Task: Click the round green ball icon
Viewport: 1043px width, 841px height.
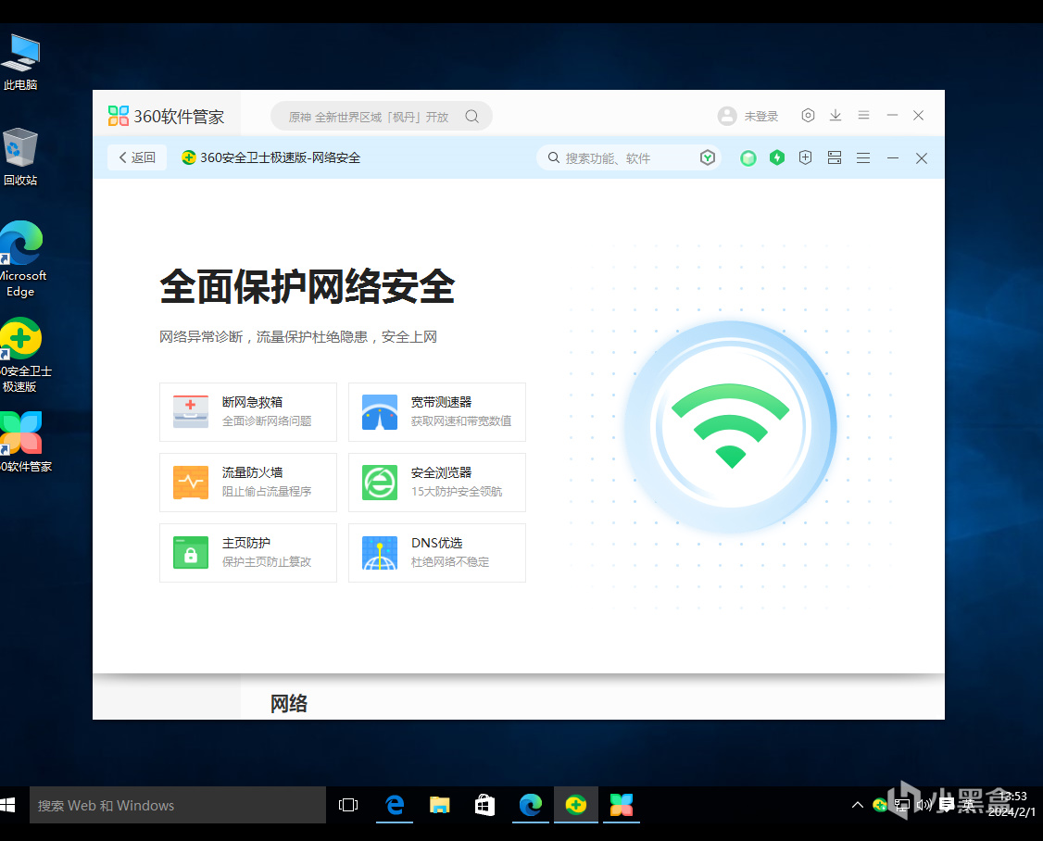Action: point(748,157)
